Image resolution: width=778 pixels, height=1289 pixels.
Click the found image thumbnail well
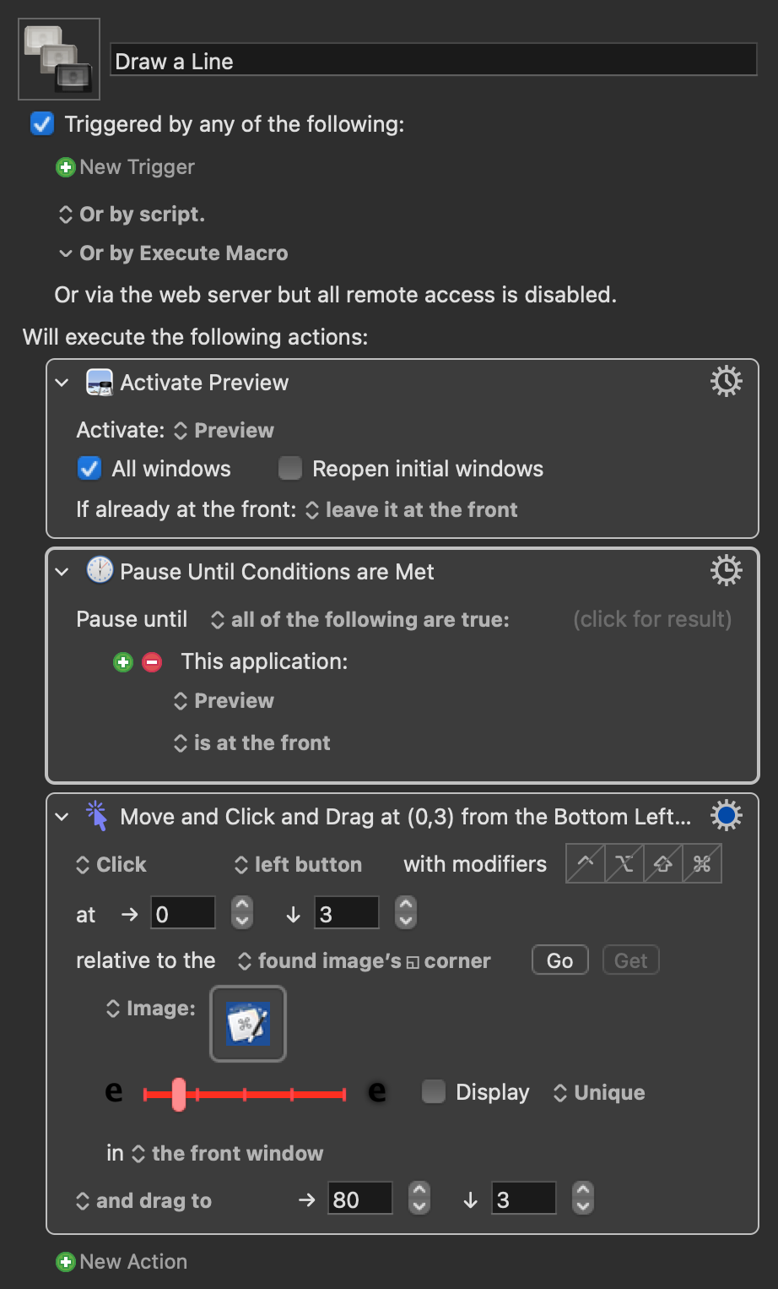(248, 1024)
